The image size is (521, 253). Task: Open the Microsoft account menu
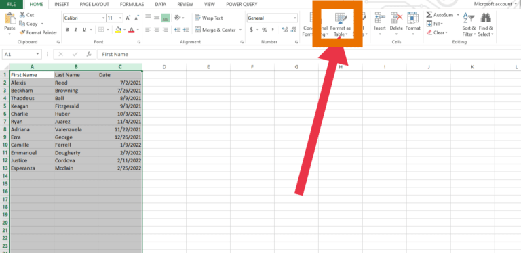496,4
